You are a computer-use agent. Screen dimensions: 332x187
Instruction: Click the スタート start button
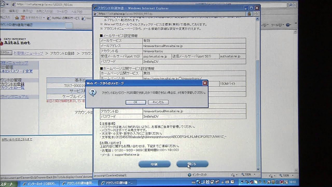click(8, 184)
